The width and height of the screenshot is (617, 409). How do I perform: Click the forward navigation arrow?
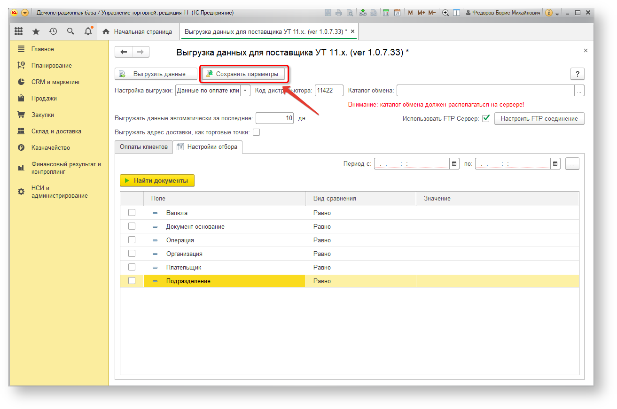click(x=141, y=52)
